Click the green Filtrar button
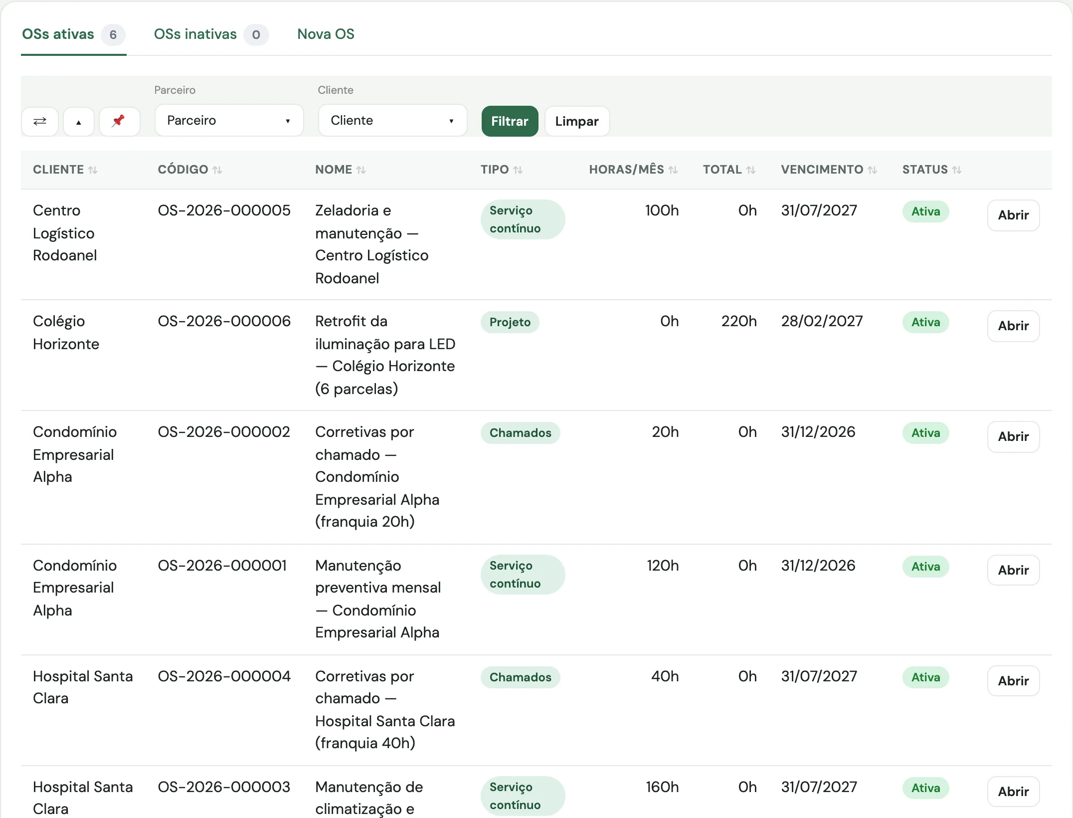The width and height of the screenshot is (1073, 818). [510, 121]
